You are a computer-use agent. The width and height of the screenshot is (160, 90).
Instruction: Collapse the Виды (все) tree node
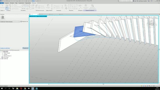click(1, 52)
